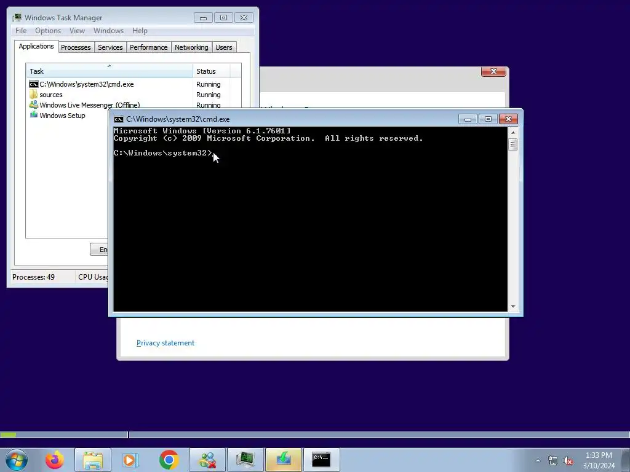Switch to Windows Setup taskbar icon
The height and width of the screenshot is (472, 630).
(x=283, y=460)
